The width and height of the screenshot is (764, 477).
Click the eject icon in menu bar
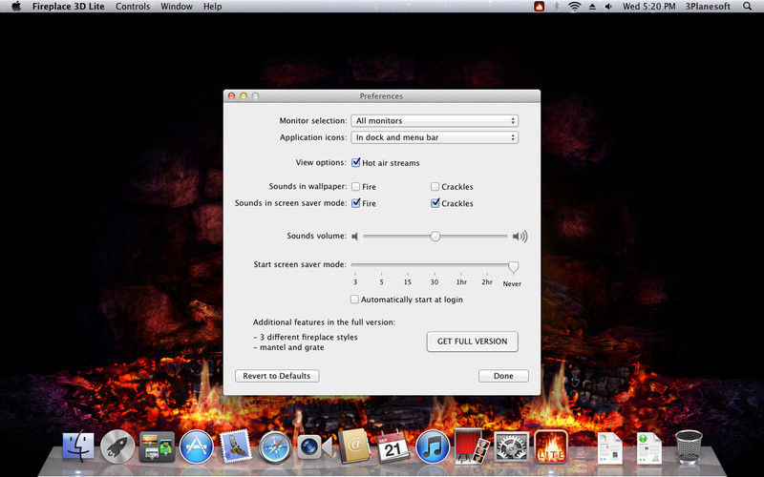pyautogui.click(x=592, y=7)
